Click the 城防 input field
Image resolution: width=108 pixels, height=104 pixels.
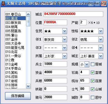[84, 97]
